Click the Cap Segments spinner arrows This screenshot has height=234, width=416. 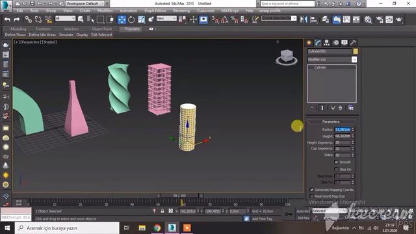pyautogui.click(x=353, y=149)
